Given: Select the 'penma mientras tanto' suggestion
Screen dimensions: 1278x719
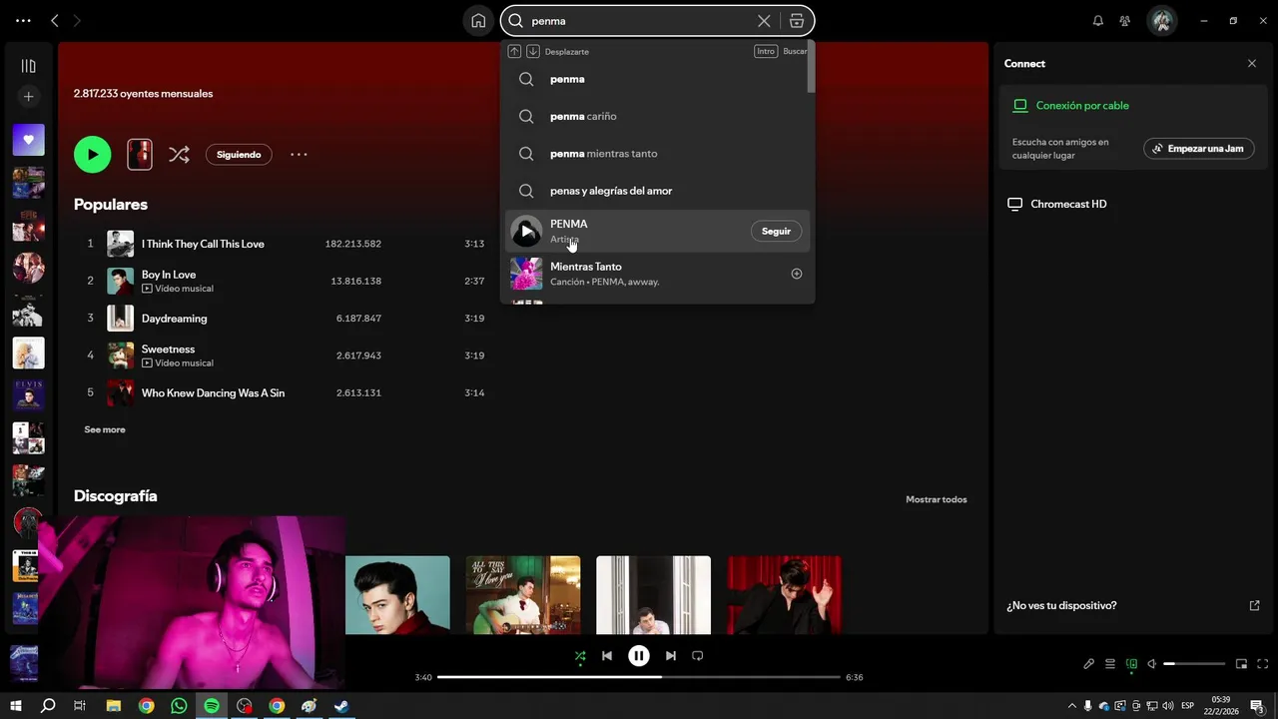Looking at the screenshot, I should point(657,153).
